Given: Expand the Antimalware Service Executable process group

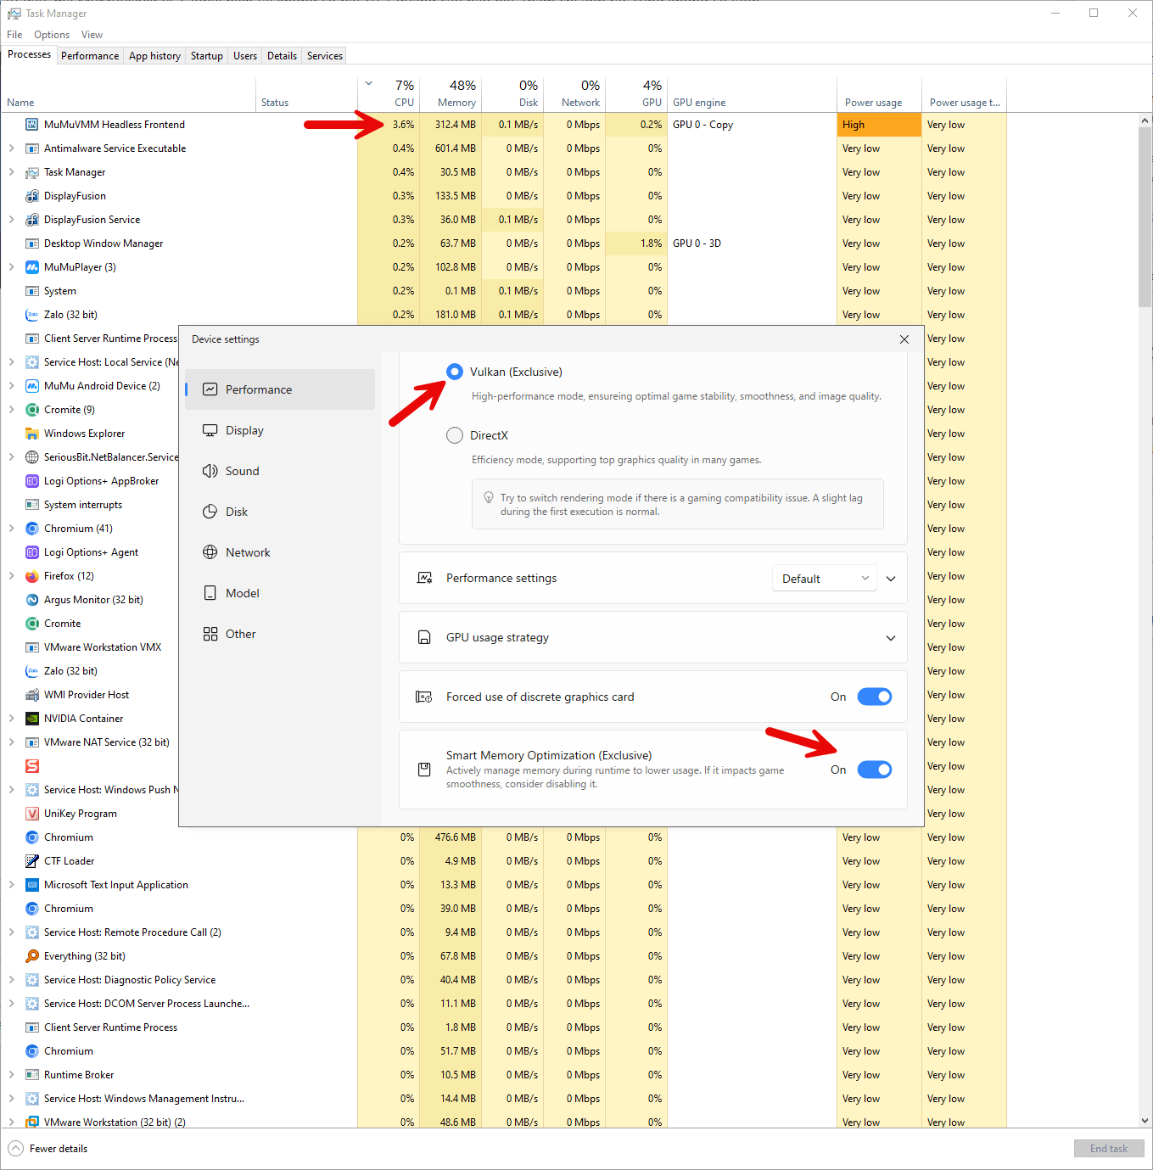Looking at the screenshot, I should [11, 148].
